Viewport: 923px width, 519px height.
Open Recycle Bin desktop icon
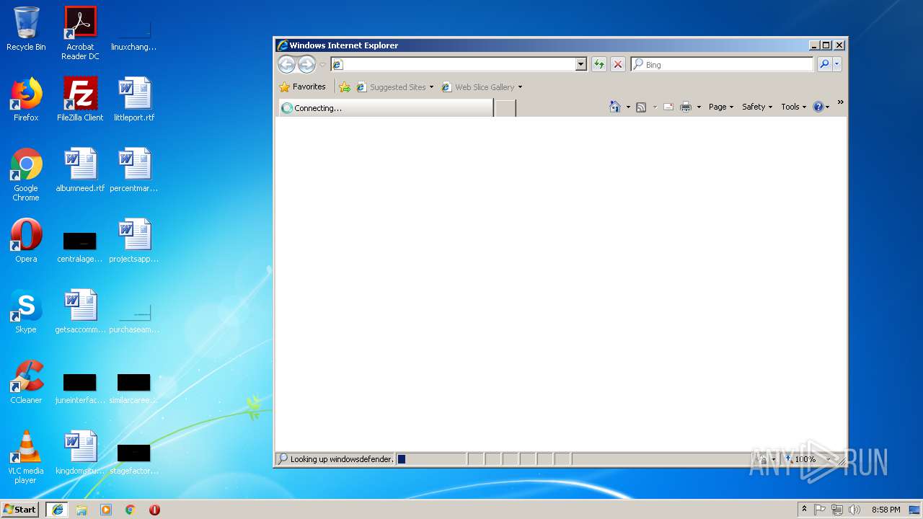(x=26, y=30)
